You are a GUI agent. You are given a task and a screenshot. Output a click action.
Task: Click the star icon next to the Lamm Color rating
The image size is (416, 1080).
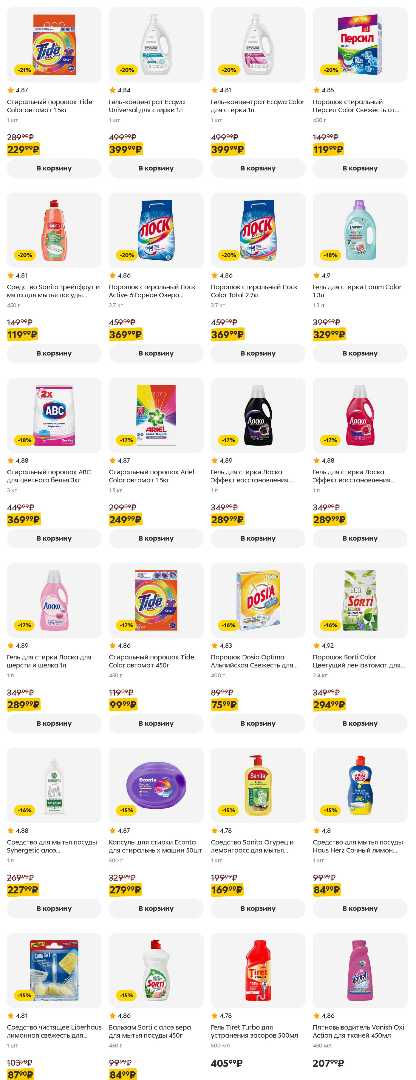point(316,276)
